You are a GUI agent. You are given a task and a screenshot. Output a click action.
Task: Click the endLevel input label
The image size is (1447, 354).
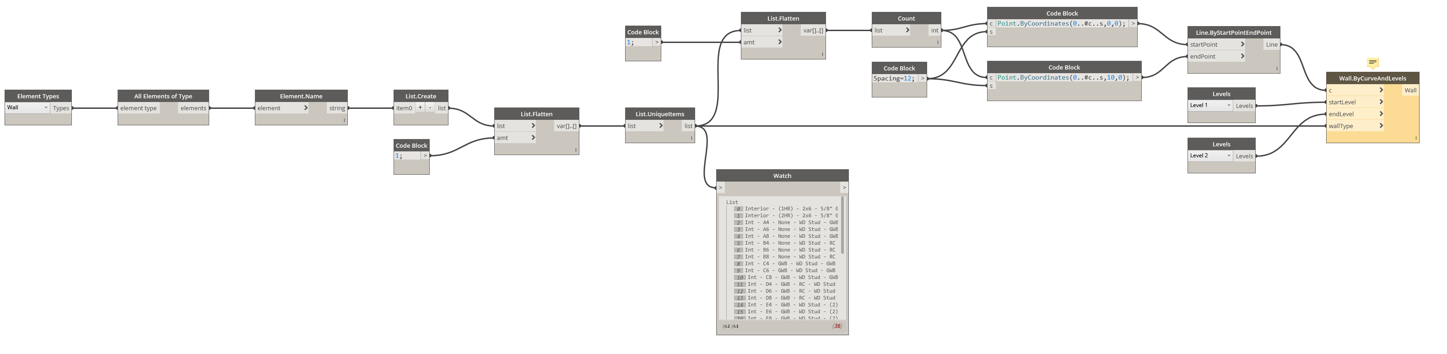[1341, 114]
